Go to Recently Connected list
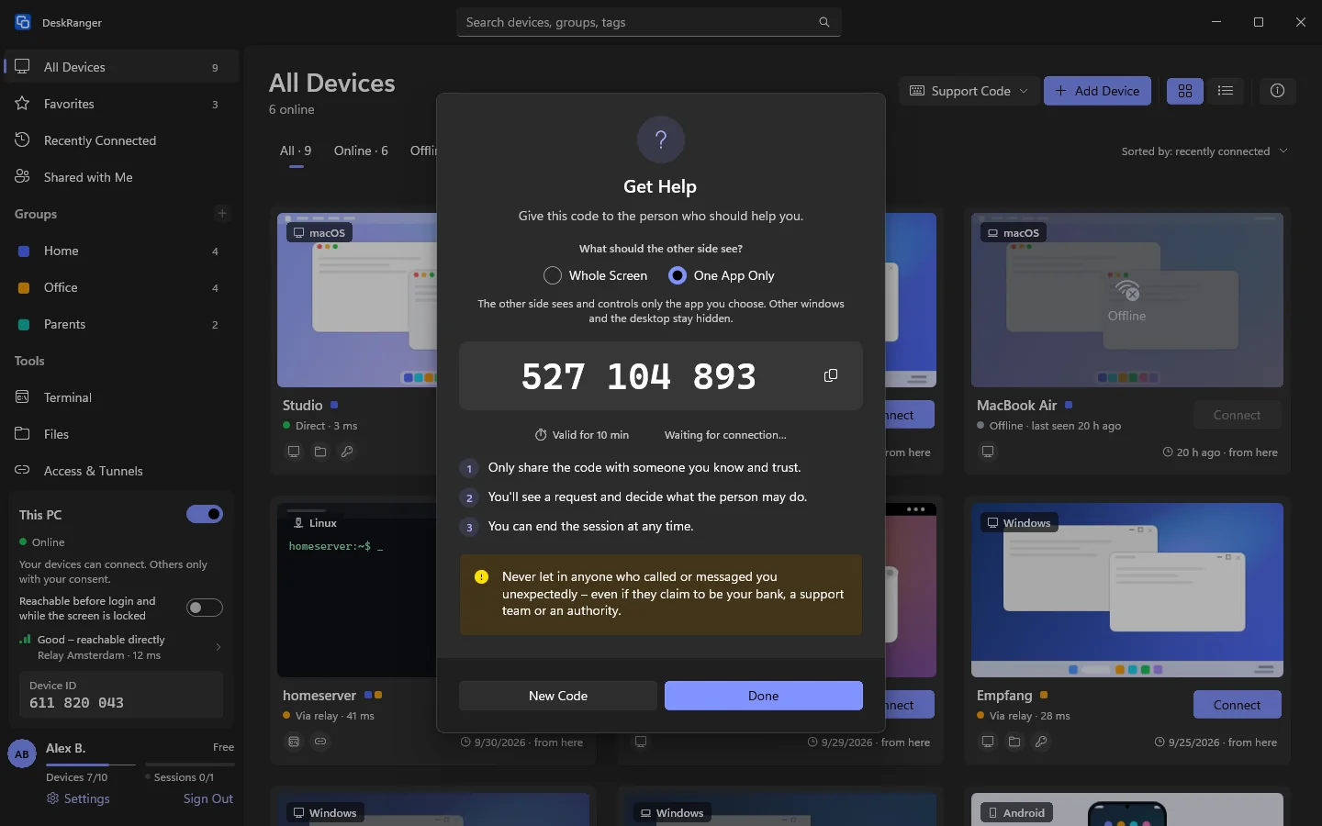Viewport: 1322px width, 826px height. pos(121,140)
